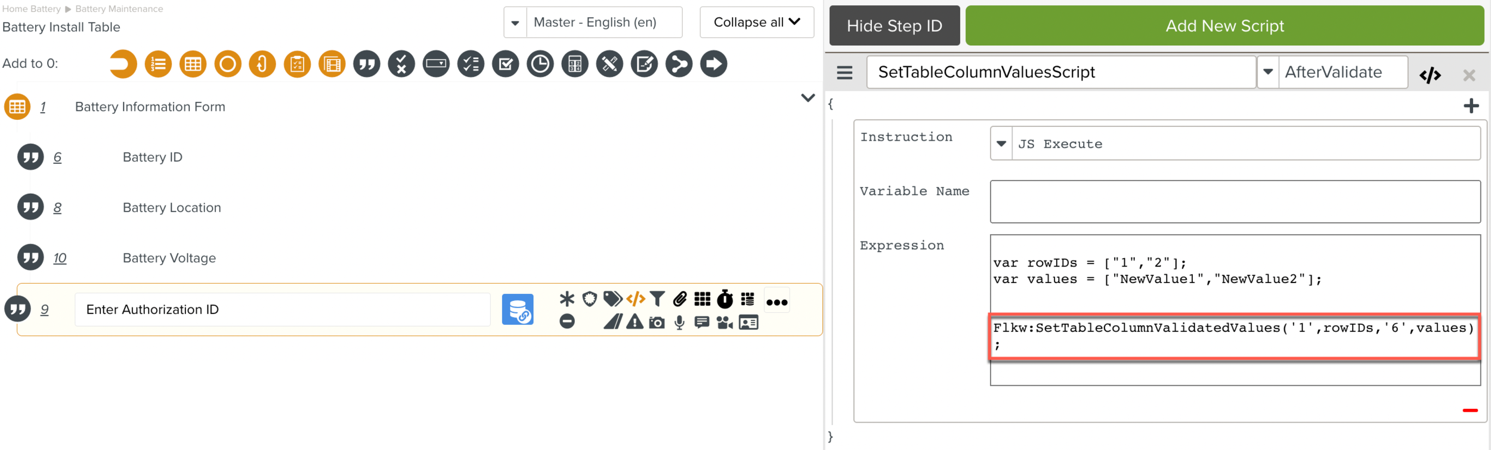This screenshot has height=450, width=1491.
Task: Collapse the Battery Information Form chevron
Action: [808, 98]
